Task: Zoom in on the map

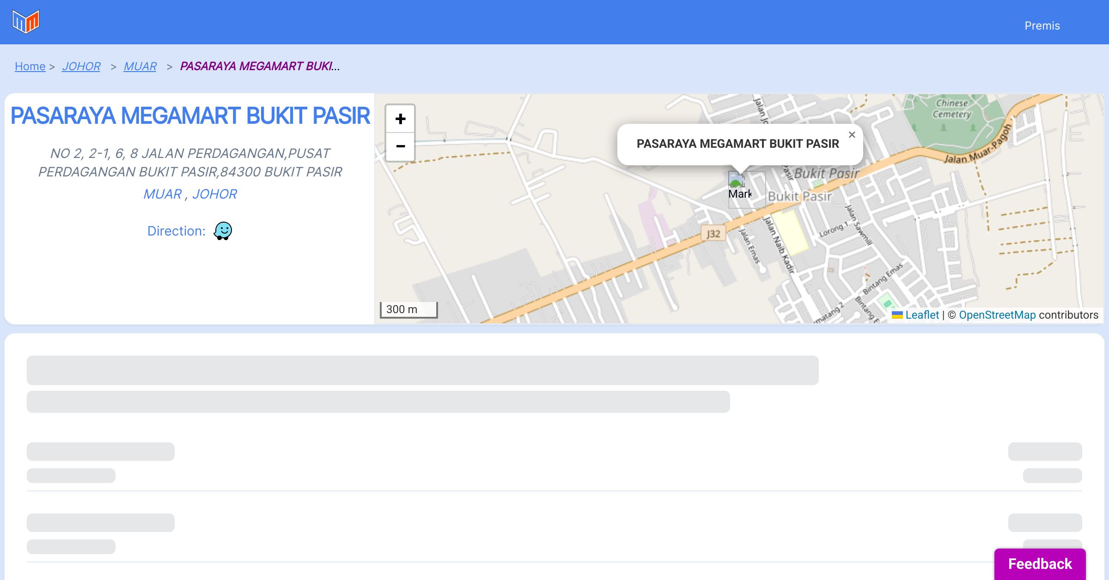Action: tap(400, 119)
